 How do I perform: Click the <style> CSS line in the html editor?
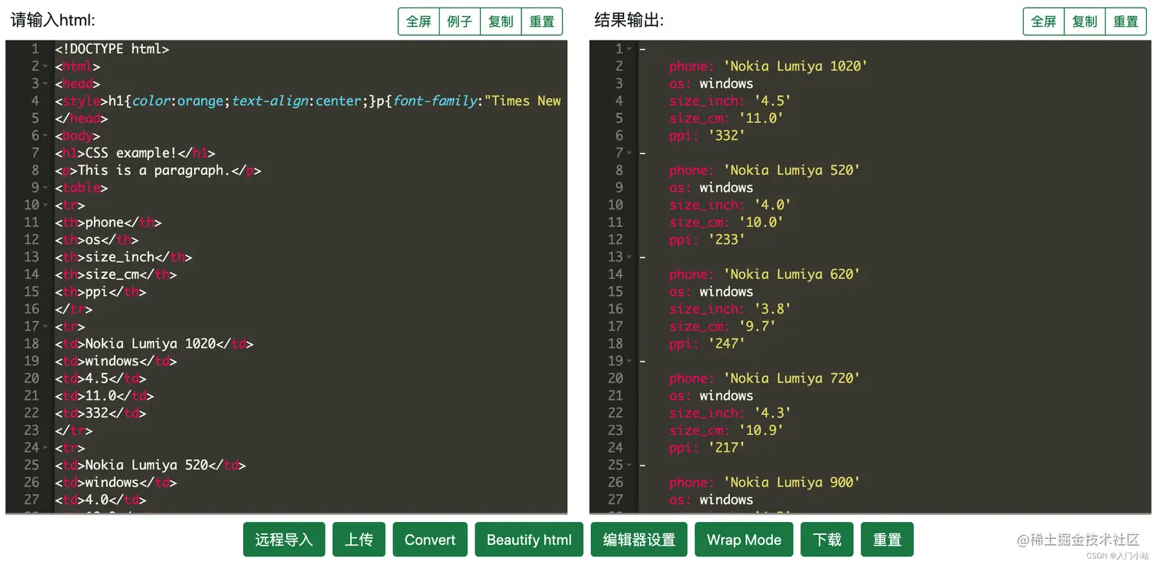[x=308, y=101]
